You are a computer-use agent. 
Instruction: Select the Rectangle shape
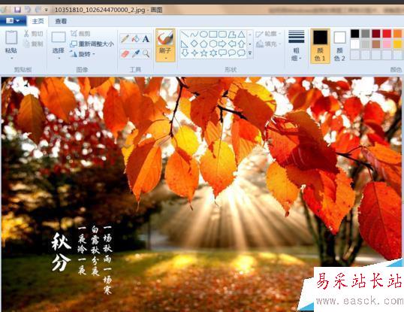point(213,35)
